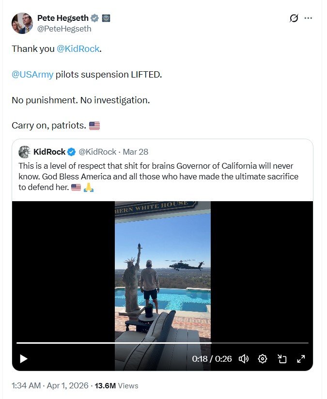The image size is (327, 399).
Task: Play the embedded video
Action: (x=23, y=359)
